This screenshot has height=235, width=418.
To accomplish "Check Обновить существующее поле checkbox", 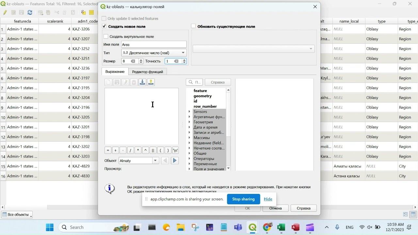I will [x=193, y=26].
